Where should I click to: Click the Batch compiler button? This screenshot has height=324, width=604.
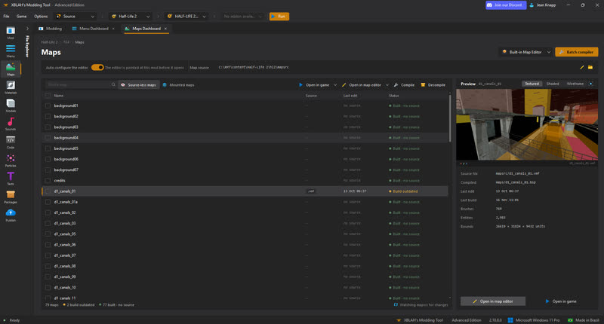[577, 52]
